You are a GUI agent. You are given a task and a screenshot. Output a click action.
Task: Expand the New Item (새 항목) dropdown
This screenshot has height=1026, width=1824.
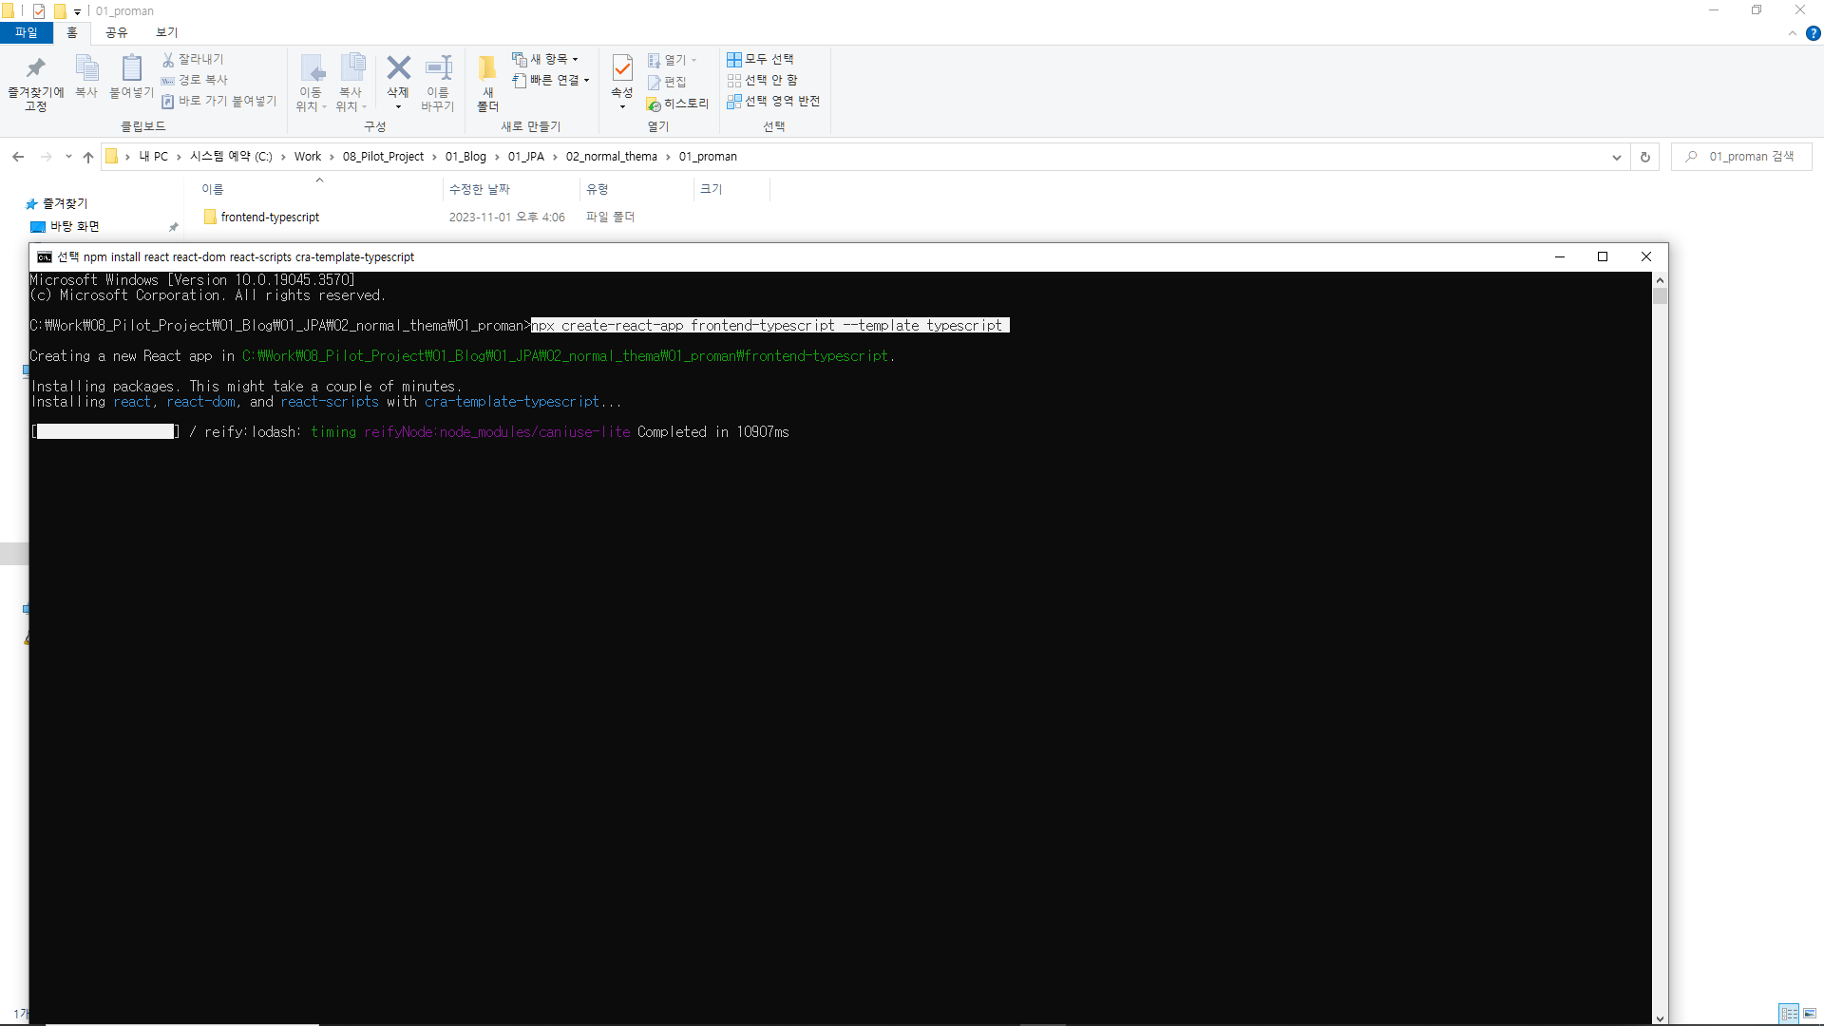(545, 59)
